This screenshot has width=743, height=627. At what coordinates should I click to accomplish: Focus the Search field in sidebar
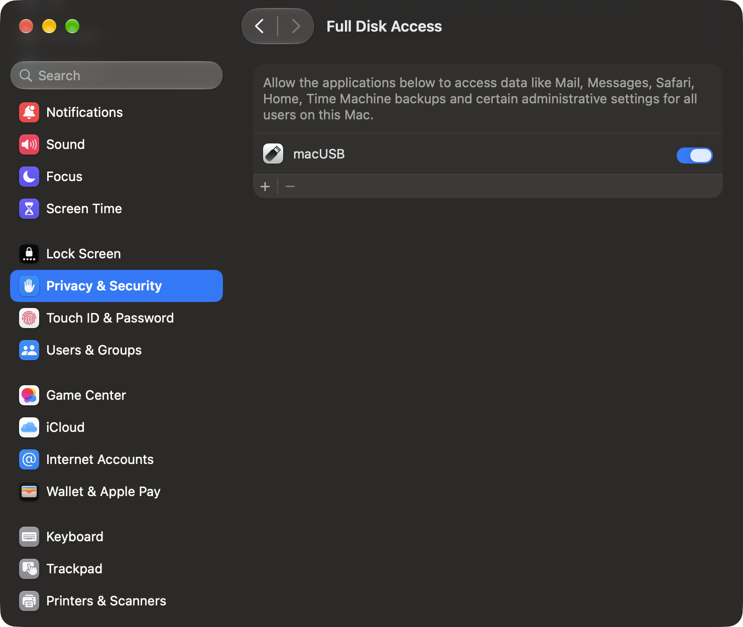click(116, 75)
